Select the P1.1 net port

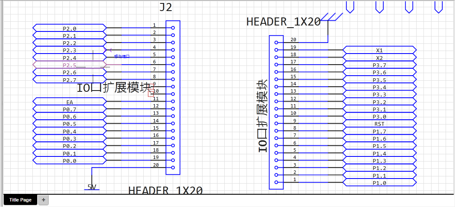[x=380, y=175]
